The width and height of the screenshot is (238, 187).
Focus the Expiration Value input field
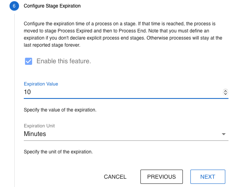[119, 92]
